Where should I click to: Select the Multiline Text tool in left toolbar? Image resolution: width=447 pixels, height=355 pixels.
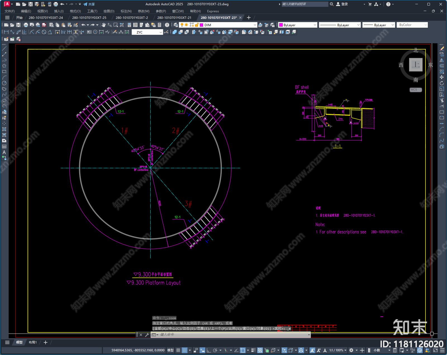[4, 152]
